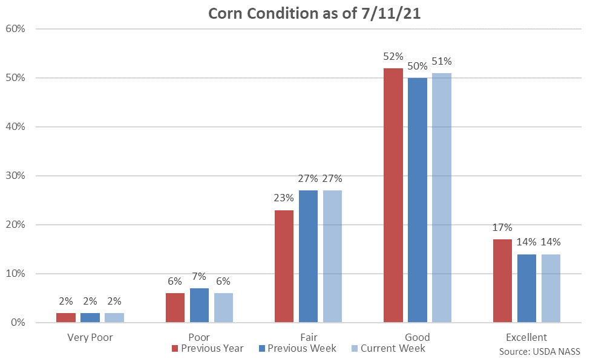Viewport: 590px width, 359px height.
Task: Select the chart title Corn Condition
Action: (x=314, y=14)
